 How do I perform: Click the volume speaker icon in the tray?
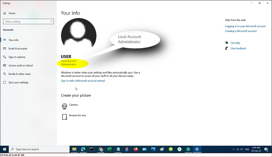242,149
